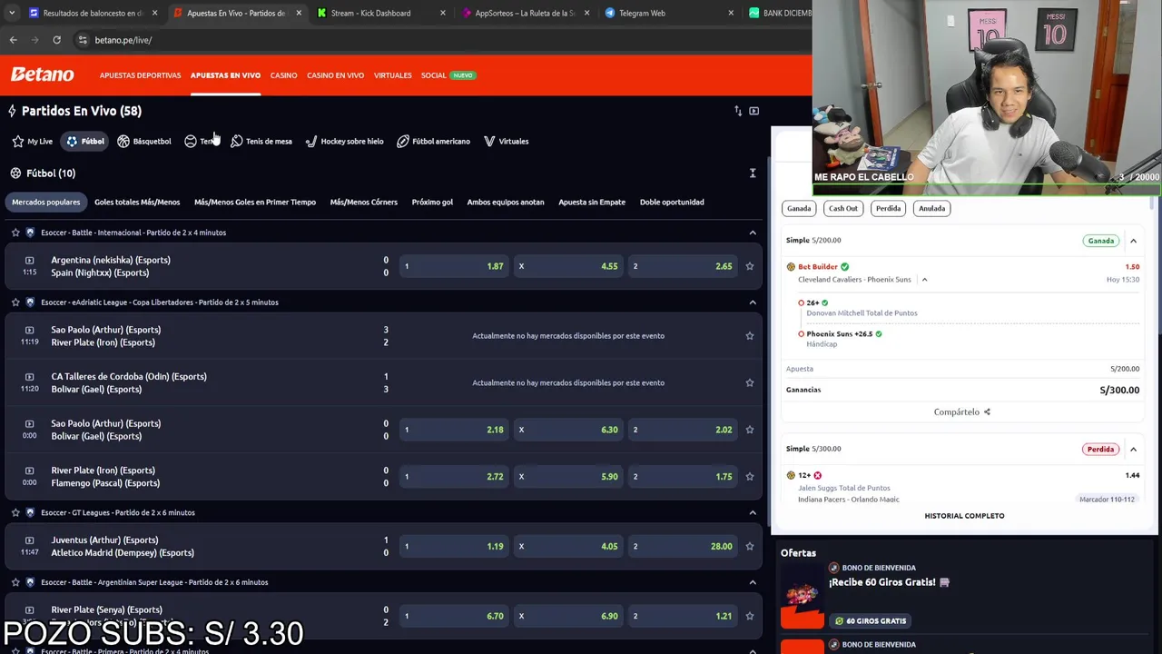The width and height of the screenshot is (1162, 654).
Task: Collapse eAdriatic League Copa Libertadores section
Action: (753, 302)
